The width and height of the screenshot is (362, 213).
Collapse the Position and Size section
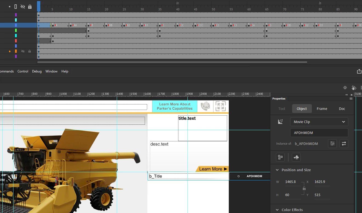277,170
